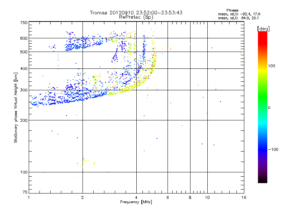287x215 pixels.
Task: Click the phase colorbar gradient
Action: tap(263, 107)
